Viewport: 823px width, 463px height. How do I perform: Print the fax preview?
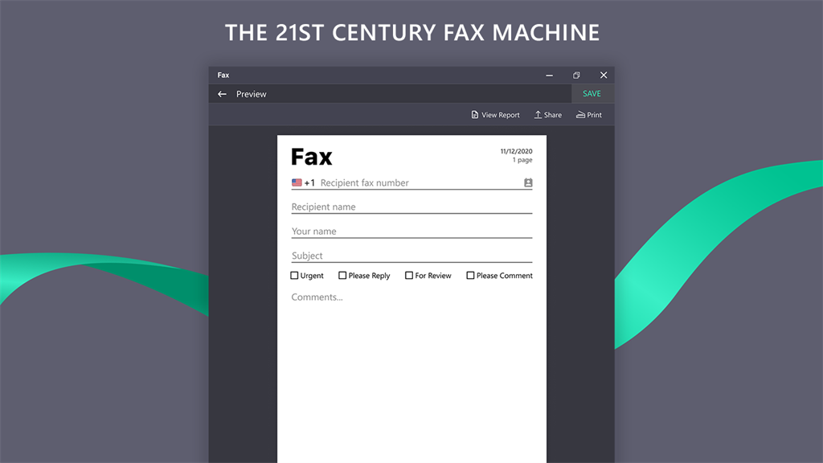click(x=589, y=115)
